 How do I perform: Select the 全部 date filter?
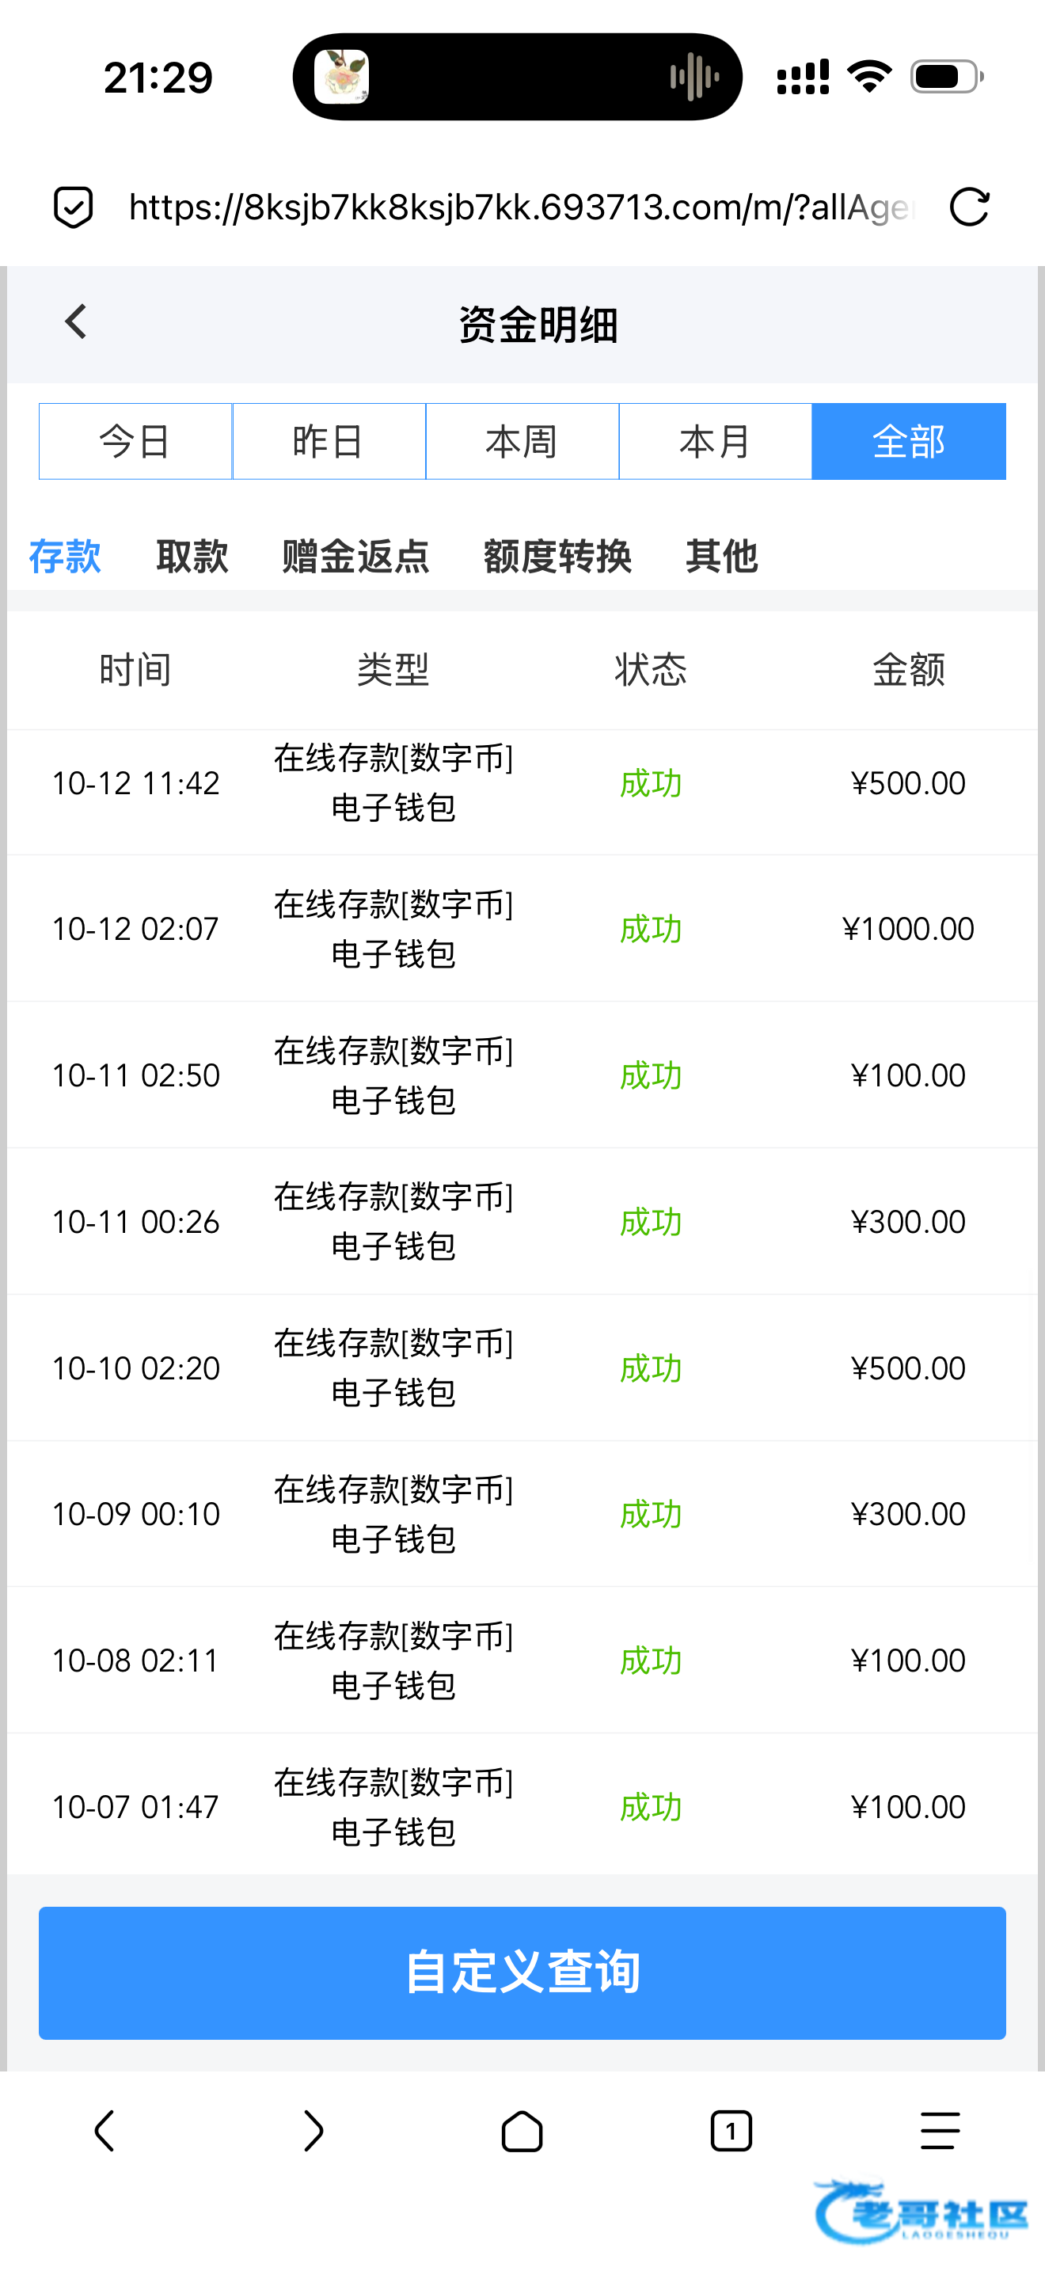click(x=908, y=442)
